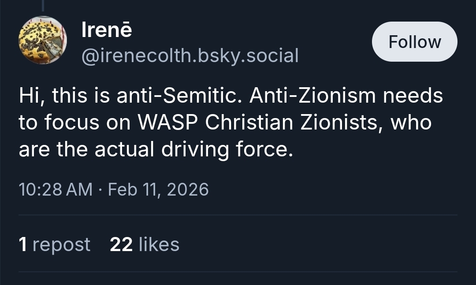Click the thread connector line above the avatar
This screenshot has height=285, width=476.
pyautogui.click(x=43, y=5)
